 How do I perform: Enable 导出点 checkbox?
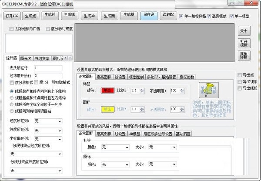click(x=240, y=75)
